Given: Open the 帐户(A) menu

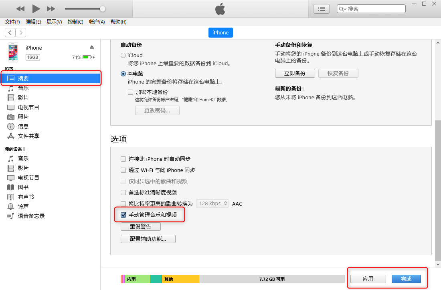Looking at the screenshot, I should (97, 22).
